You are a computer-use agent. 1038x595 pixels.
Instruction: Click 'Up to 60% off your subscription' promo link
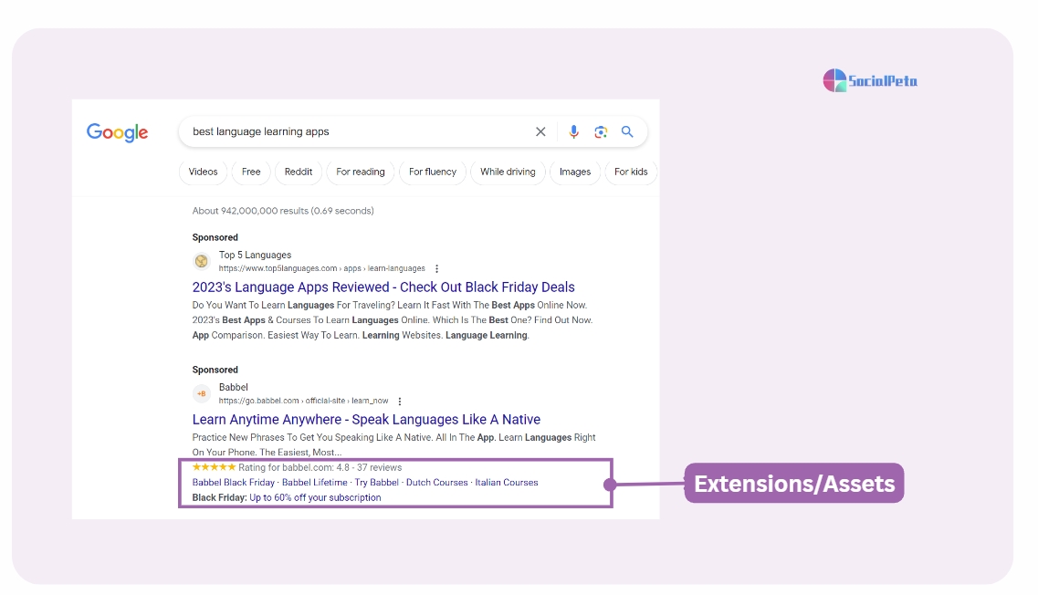pos(315,497)
